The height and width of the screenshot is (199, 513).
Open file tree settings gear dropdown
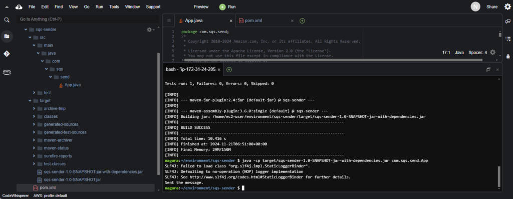point(150,30)
